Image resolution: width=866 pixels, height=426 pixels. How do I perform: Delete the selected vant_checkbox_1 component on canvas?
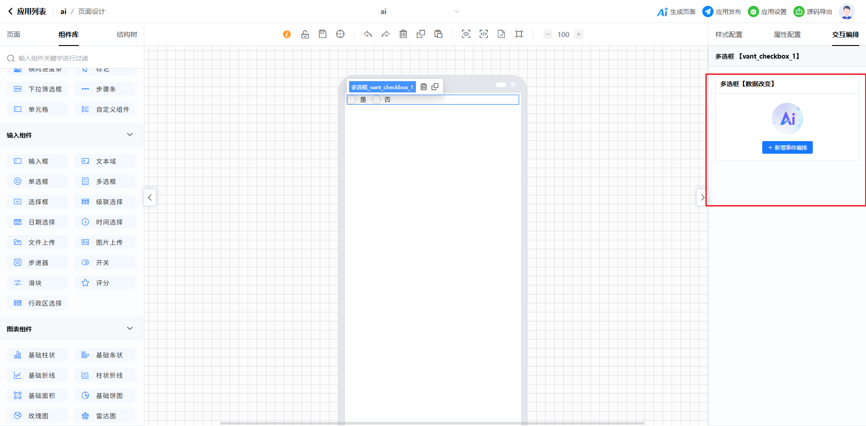424,87
